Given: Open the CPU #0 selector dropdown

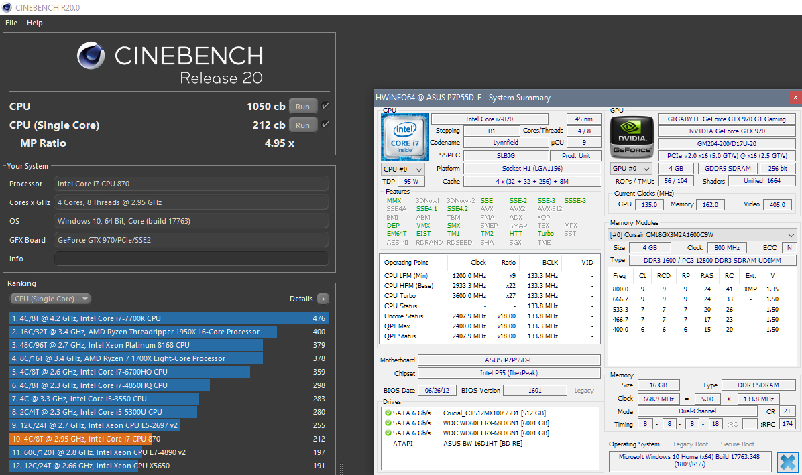Looking at the screenshot, I should pyautogui.click(x=402, y=169).
